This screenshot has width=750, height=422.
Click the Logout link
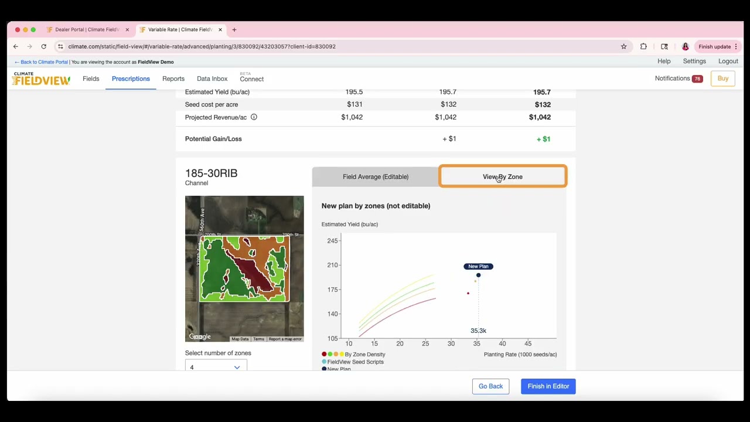tap(728, 61)
